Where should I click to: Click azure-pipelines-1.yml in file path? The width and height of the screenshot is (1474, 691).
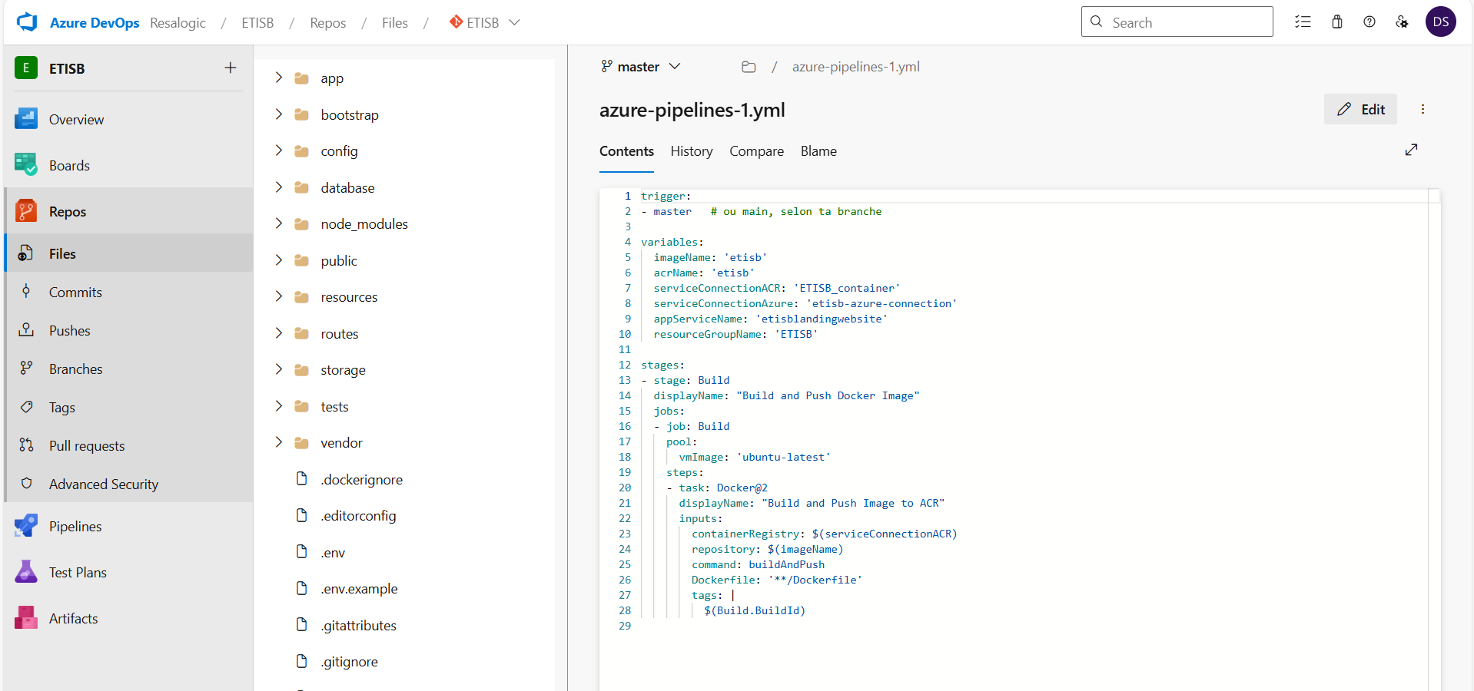pyautogui.click(x=856, y=67)
